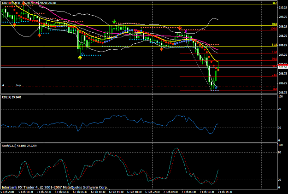288x194 pixels.
Task: Click the RSI(14) 39.3406 indicator label
Action: point(12,97)
